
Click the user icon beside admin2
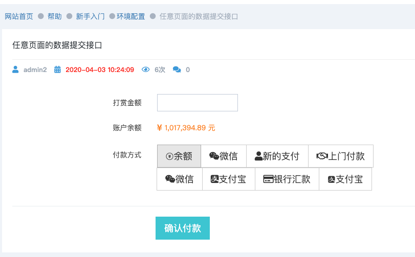click(15, 69)
